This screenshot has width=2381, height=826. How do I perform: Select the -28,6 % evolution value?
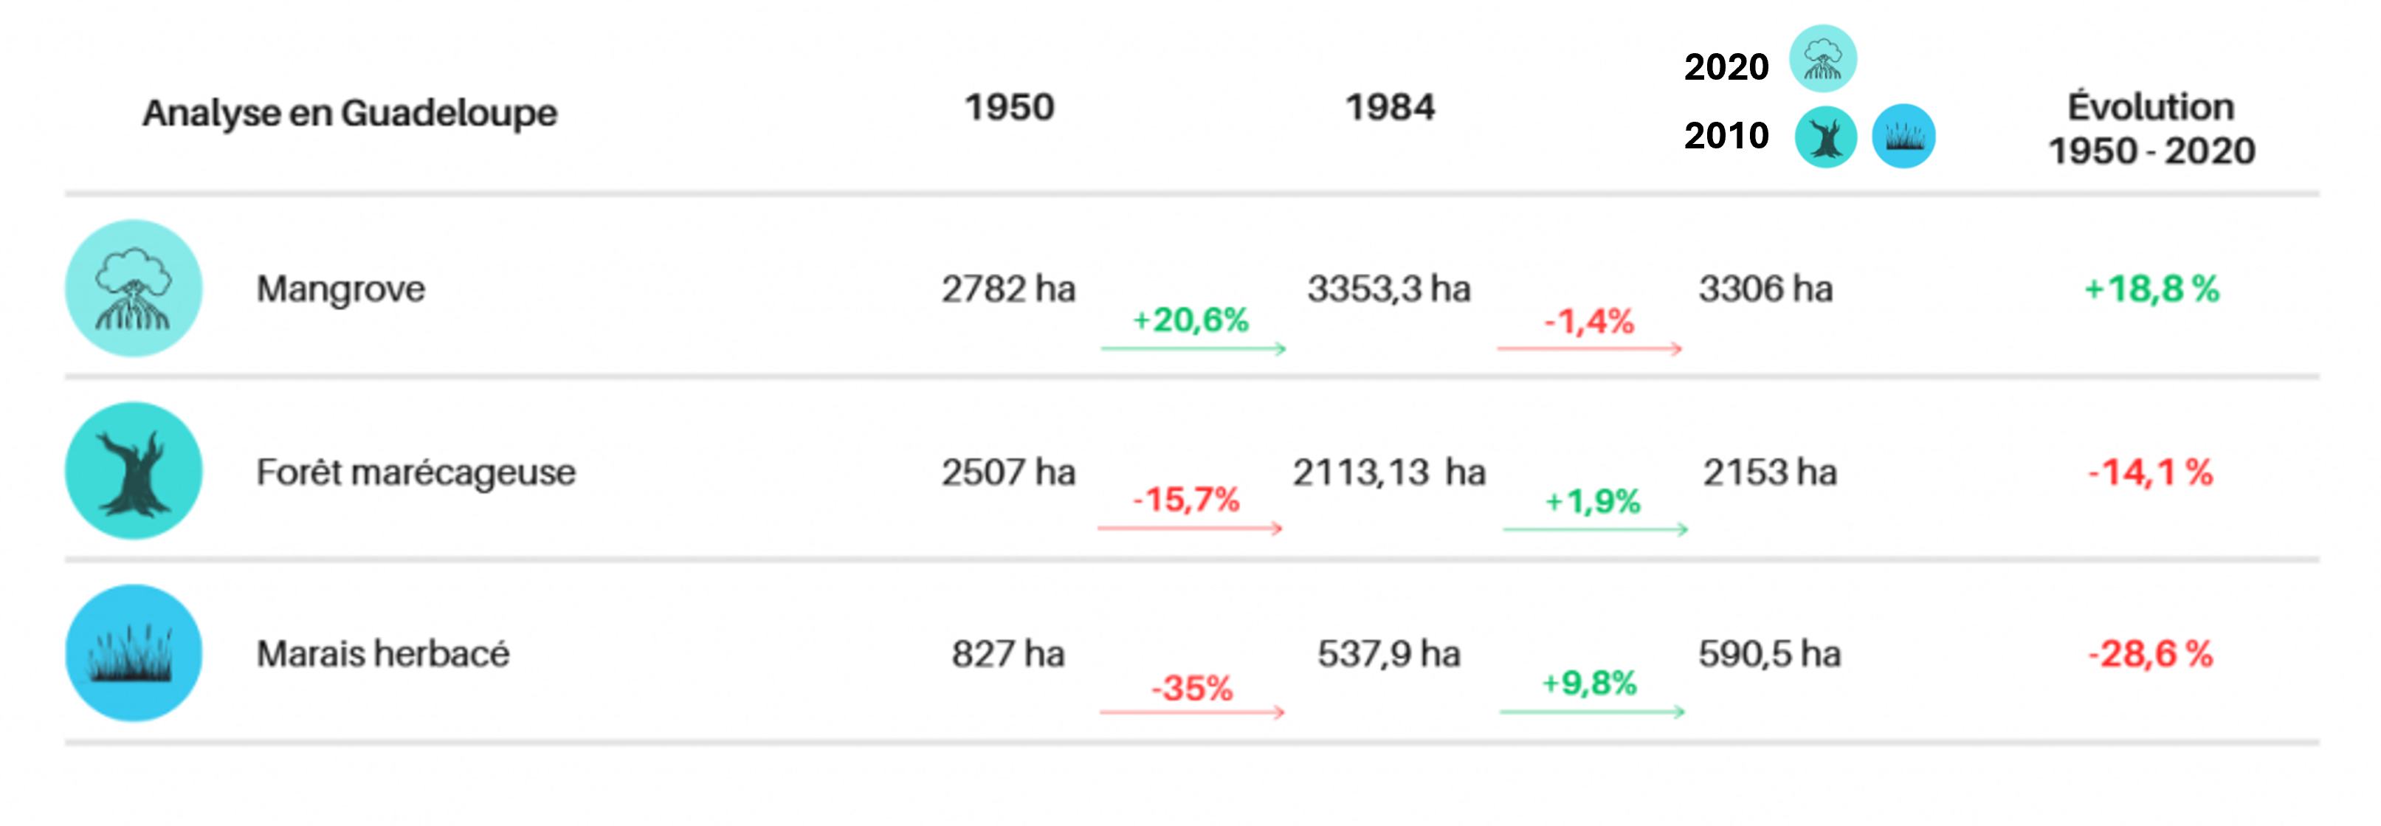click(2150, 654)
